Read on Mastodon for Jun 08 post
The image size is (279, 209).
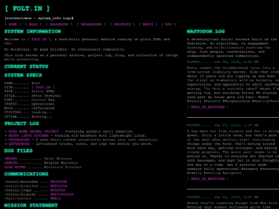click(208, 107)
